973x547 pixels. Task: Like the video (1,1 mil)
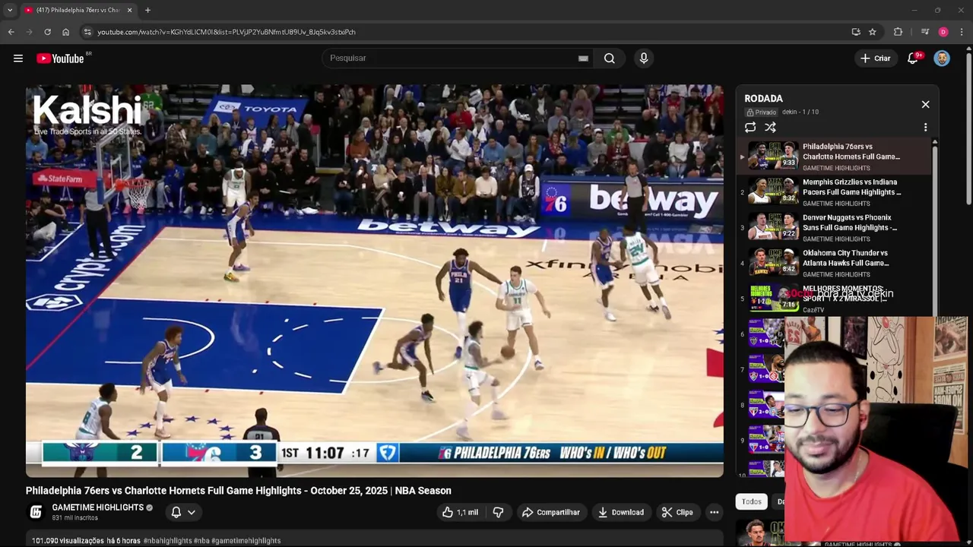(460, 512)
